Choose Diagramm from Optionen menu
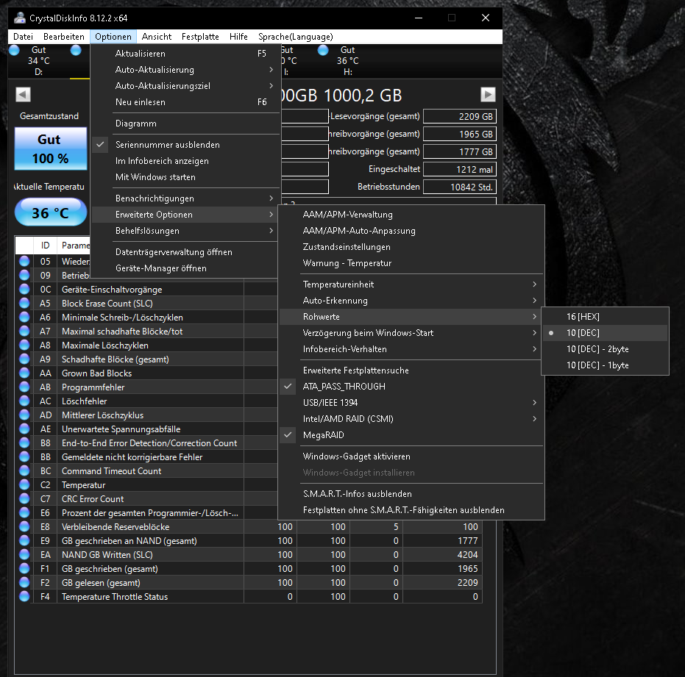 pyautogui.click(x=185, y=123)
